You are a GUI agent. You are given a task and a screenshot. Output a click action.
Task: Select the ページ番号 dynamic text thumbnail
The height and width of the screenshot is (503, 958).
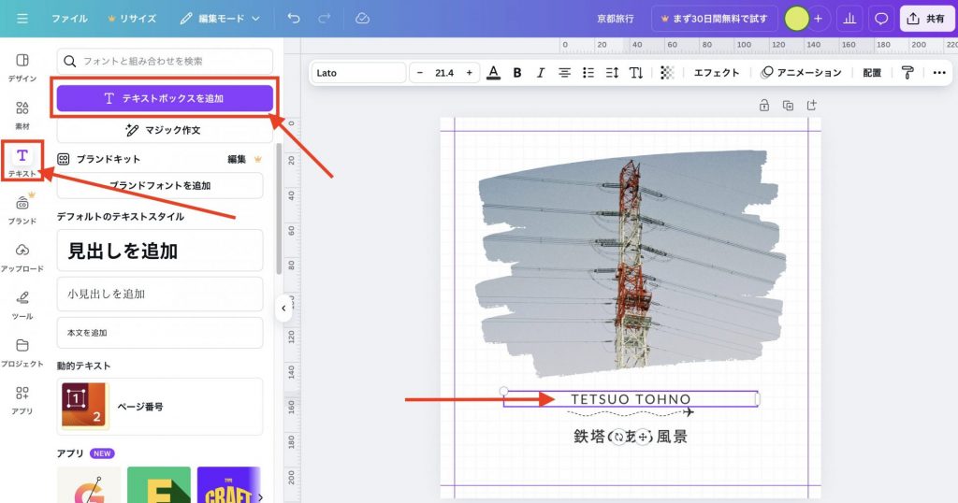[x=85, y=406]
